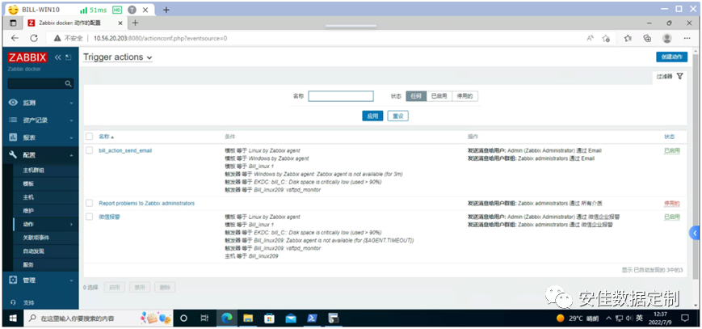The height and width of the screenshot is (329, 702).
Task: Open 关联项事件 in configuration menu
Action: (36, 238)
